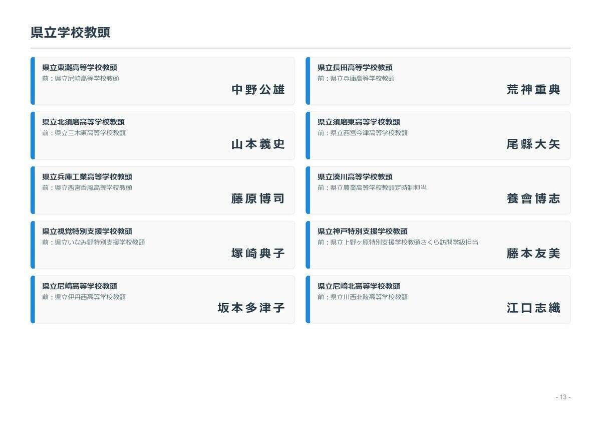This screenshot has height=425, width=601.
Task: Click the blue accent bar on 塚崎典子's card
Action: tap(33, 245)
